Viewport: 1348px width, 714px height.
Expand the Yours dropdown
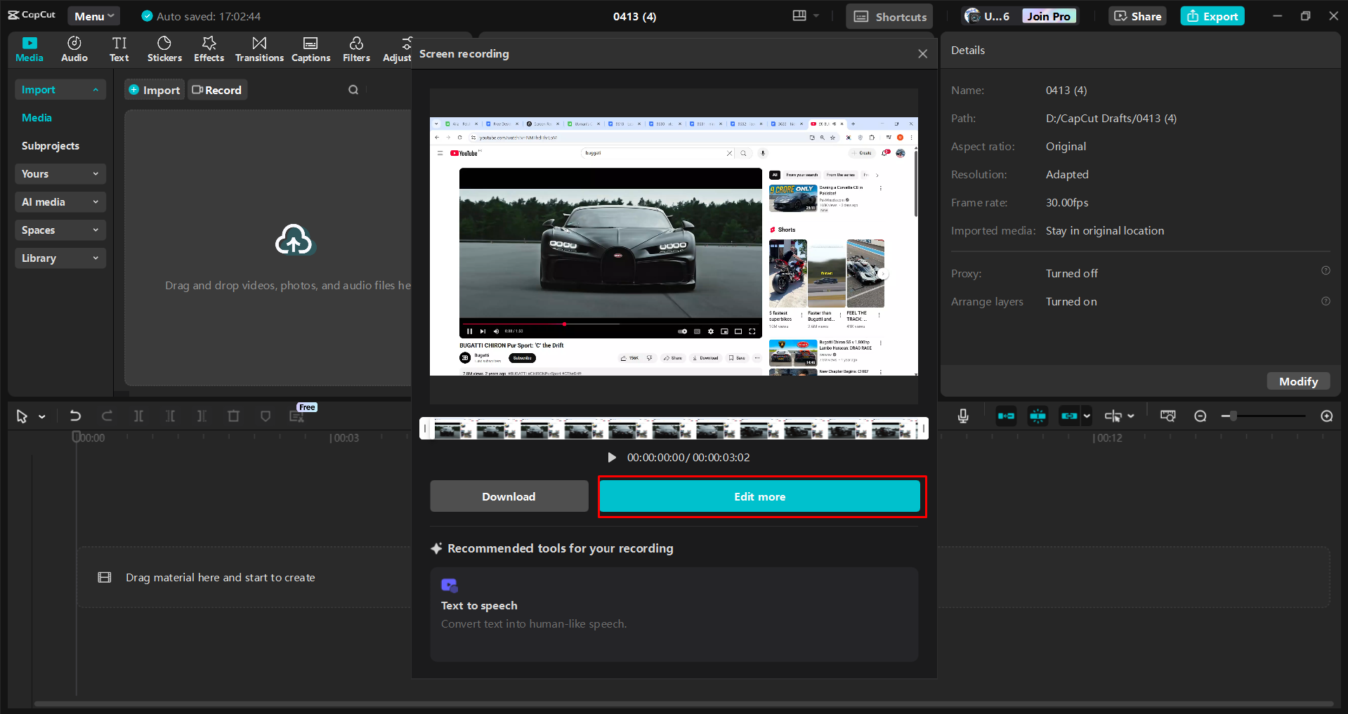tap(60, 174)
